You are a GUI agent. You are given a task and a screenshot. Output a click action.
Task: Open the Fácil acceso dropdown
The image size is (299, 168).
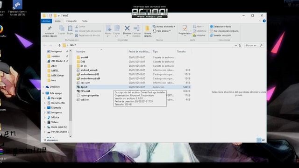coord(162,31)
